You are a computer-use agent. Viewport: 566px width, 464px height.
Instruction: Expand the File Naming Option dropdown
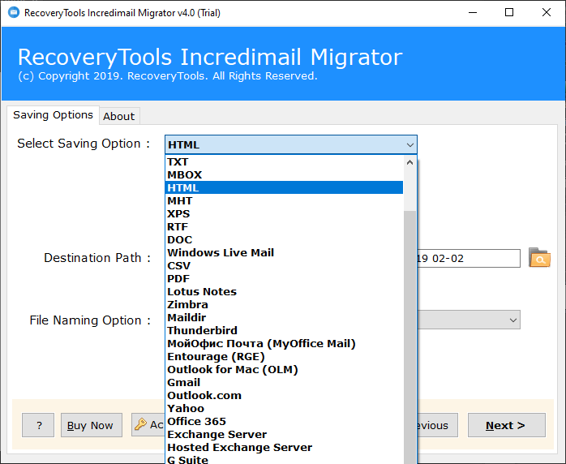tap(512, 320)
